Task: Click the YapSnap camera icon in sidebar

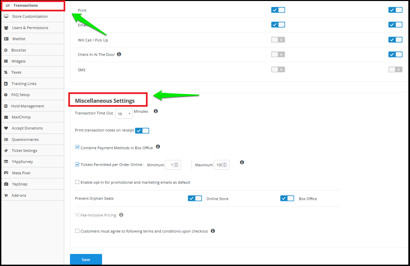Action: [6, 184]
